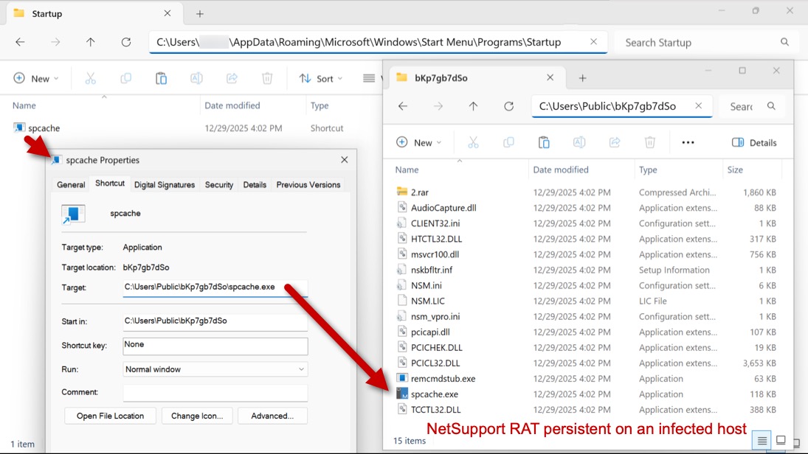Switch to large icons view in status bar
Viewport: 808px width, 454px height.
(x=781, y=440)
